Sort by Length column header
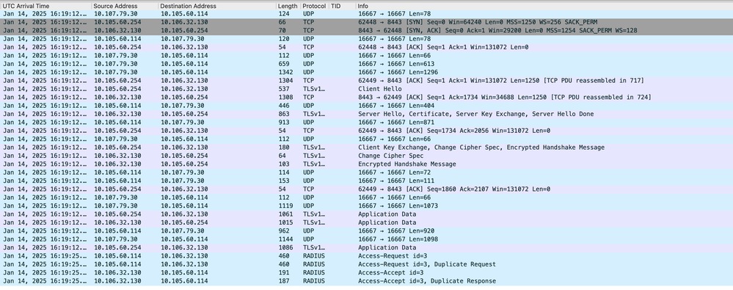Image resolution: width=733 pixels, height=290 pixels. pos(288,6)
